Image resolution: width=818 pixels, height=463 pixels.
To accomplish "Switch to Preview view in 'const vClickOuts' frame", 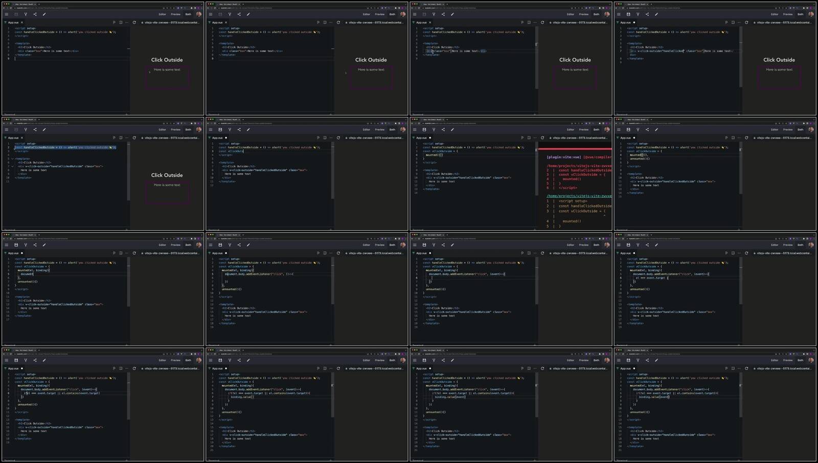I will (380, 130).
